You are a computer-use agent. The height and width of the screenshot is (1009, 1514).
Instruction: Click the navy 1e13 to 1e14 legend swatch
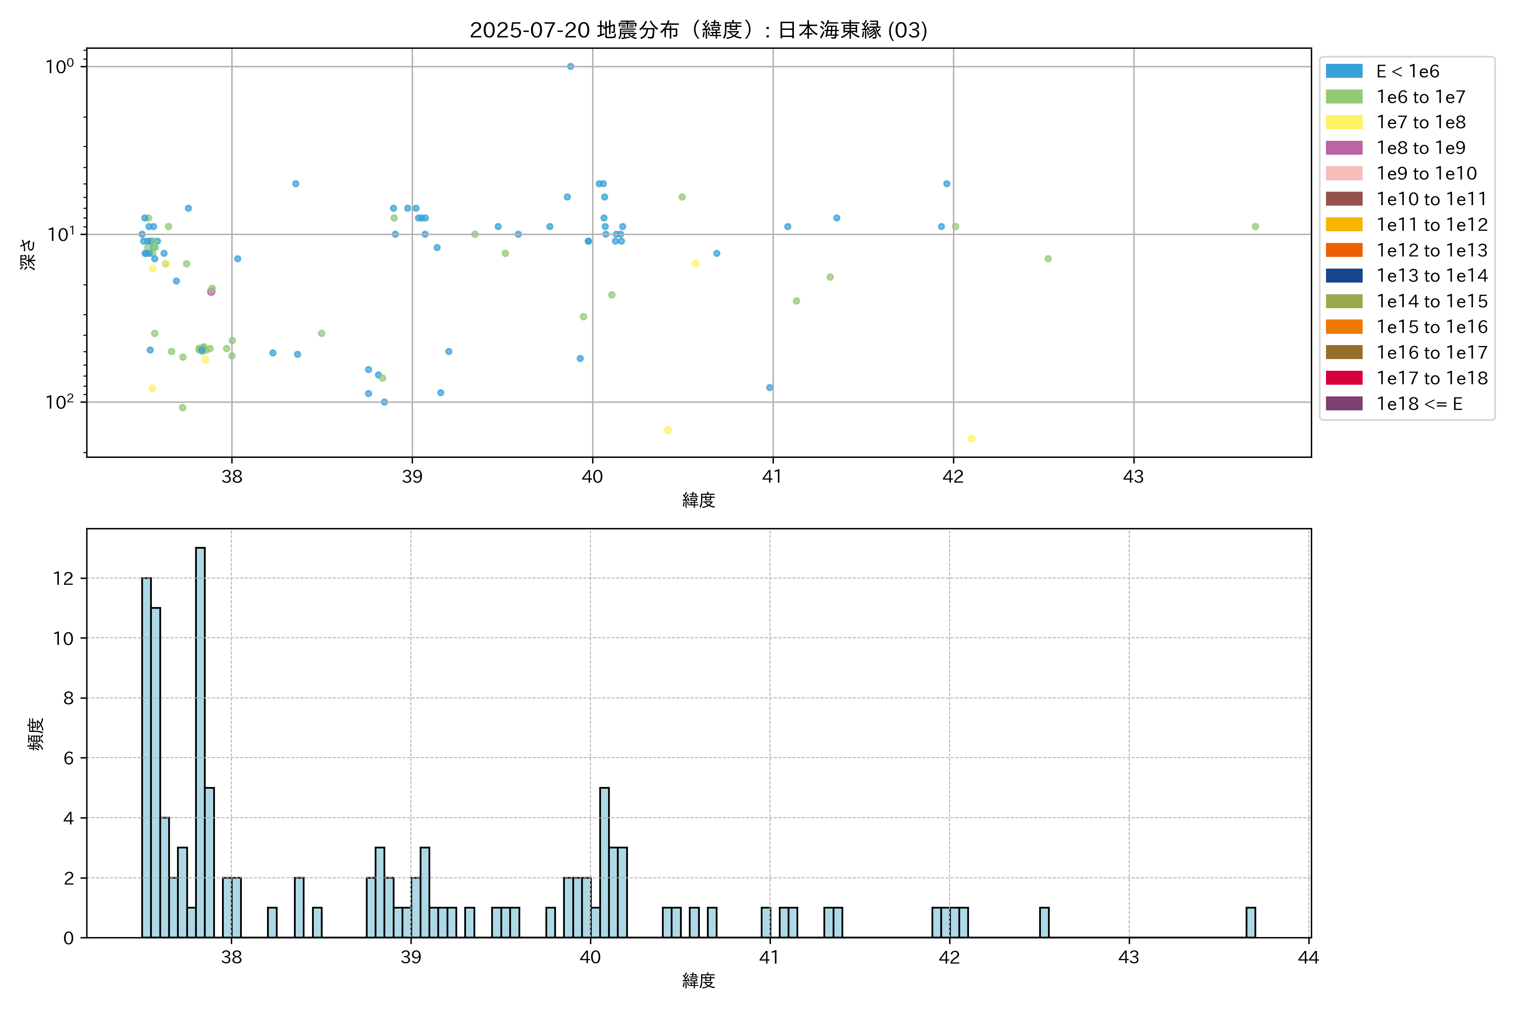[1343, 275]
